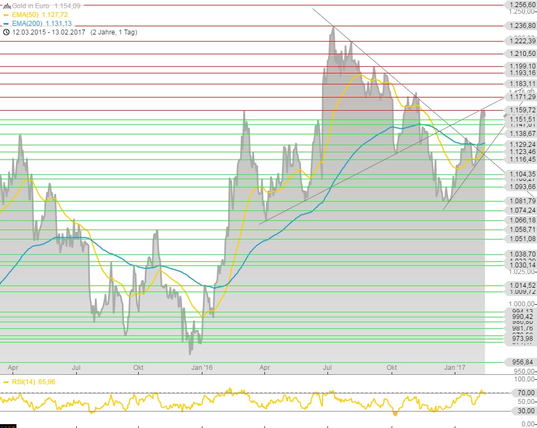The width and height of the screenshot is (537, 428).
Task: Click the 1.183,11 red resistance label
Action: click(521, 83)
